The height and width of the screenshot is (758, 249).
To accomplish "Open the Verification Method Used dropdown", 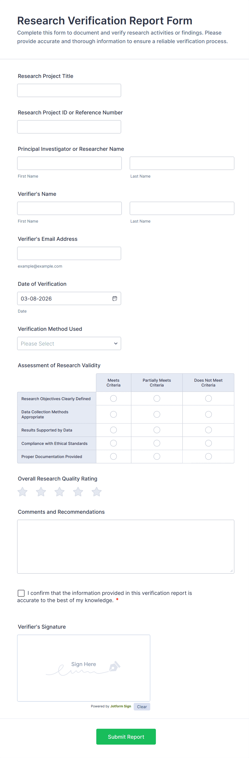I will (x=69, y=343).
